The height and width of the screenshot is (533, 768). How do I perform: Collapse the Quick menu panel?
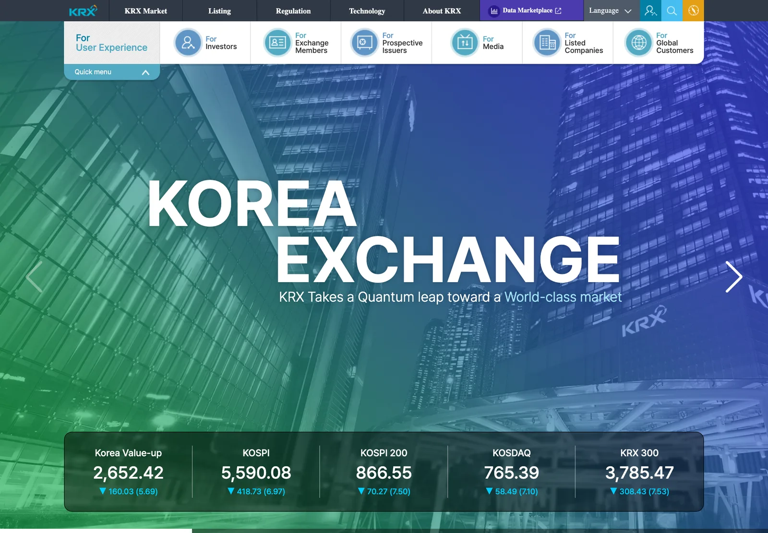coord(112,72)
